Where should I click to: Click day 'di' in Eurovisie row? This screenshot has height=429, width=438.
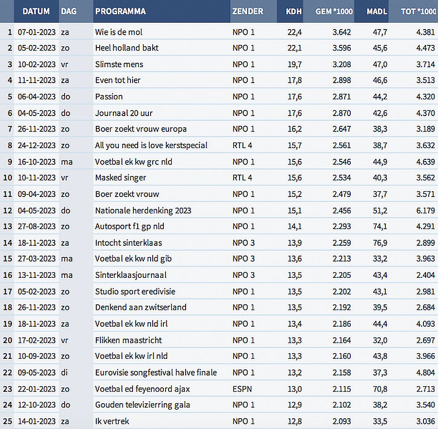point(64,372)
